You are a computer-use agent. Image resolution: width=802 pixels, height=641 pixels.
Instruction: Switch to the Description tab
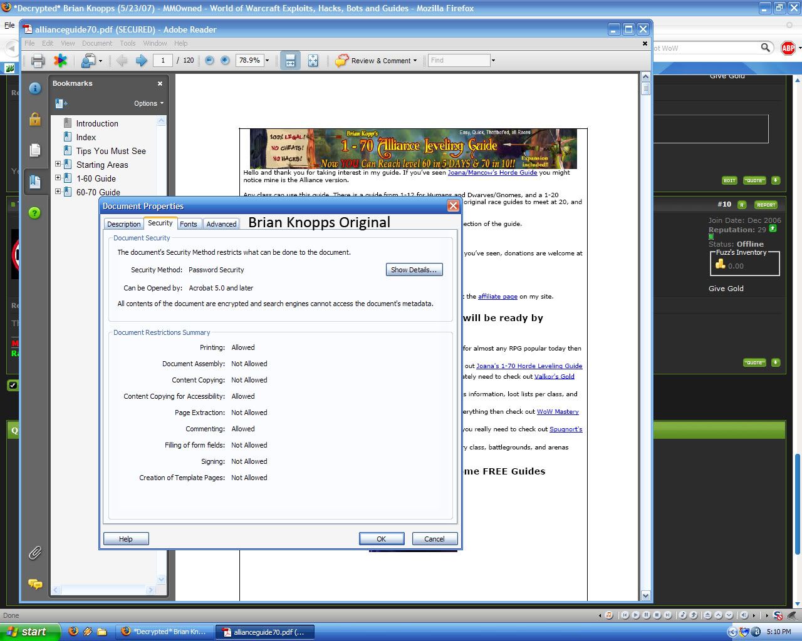point(123,224)
